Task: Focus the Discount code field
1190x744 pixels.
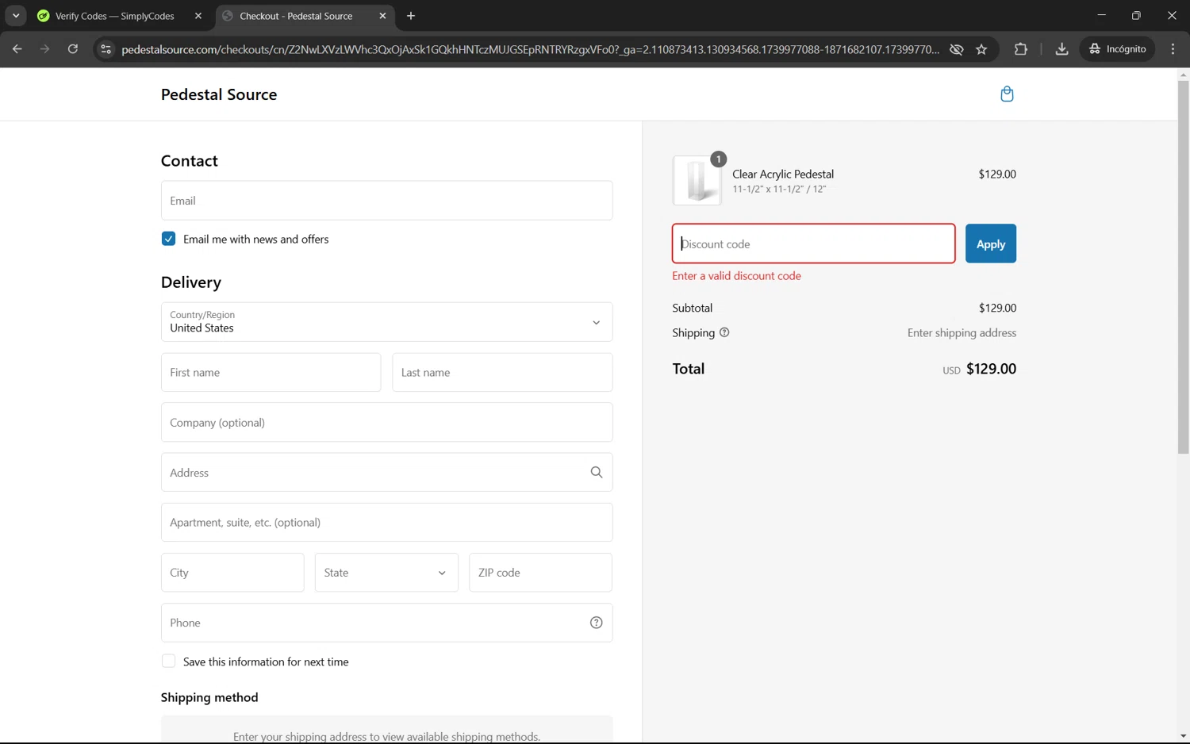Action: 813,244
